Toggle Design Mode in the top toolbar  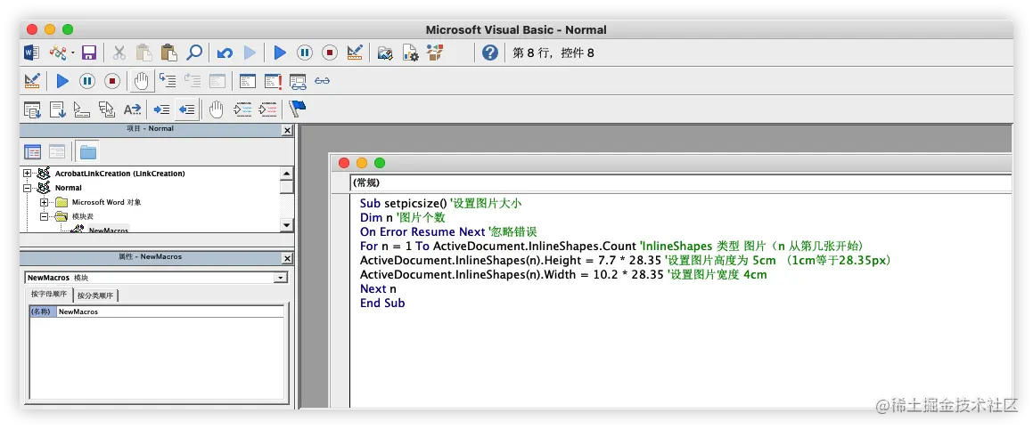click(355, 53)
